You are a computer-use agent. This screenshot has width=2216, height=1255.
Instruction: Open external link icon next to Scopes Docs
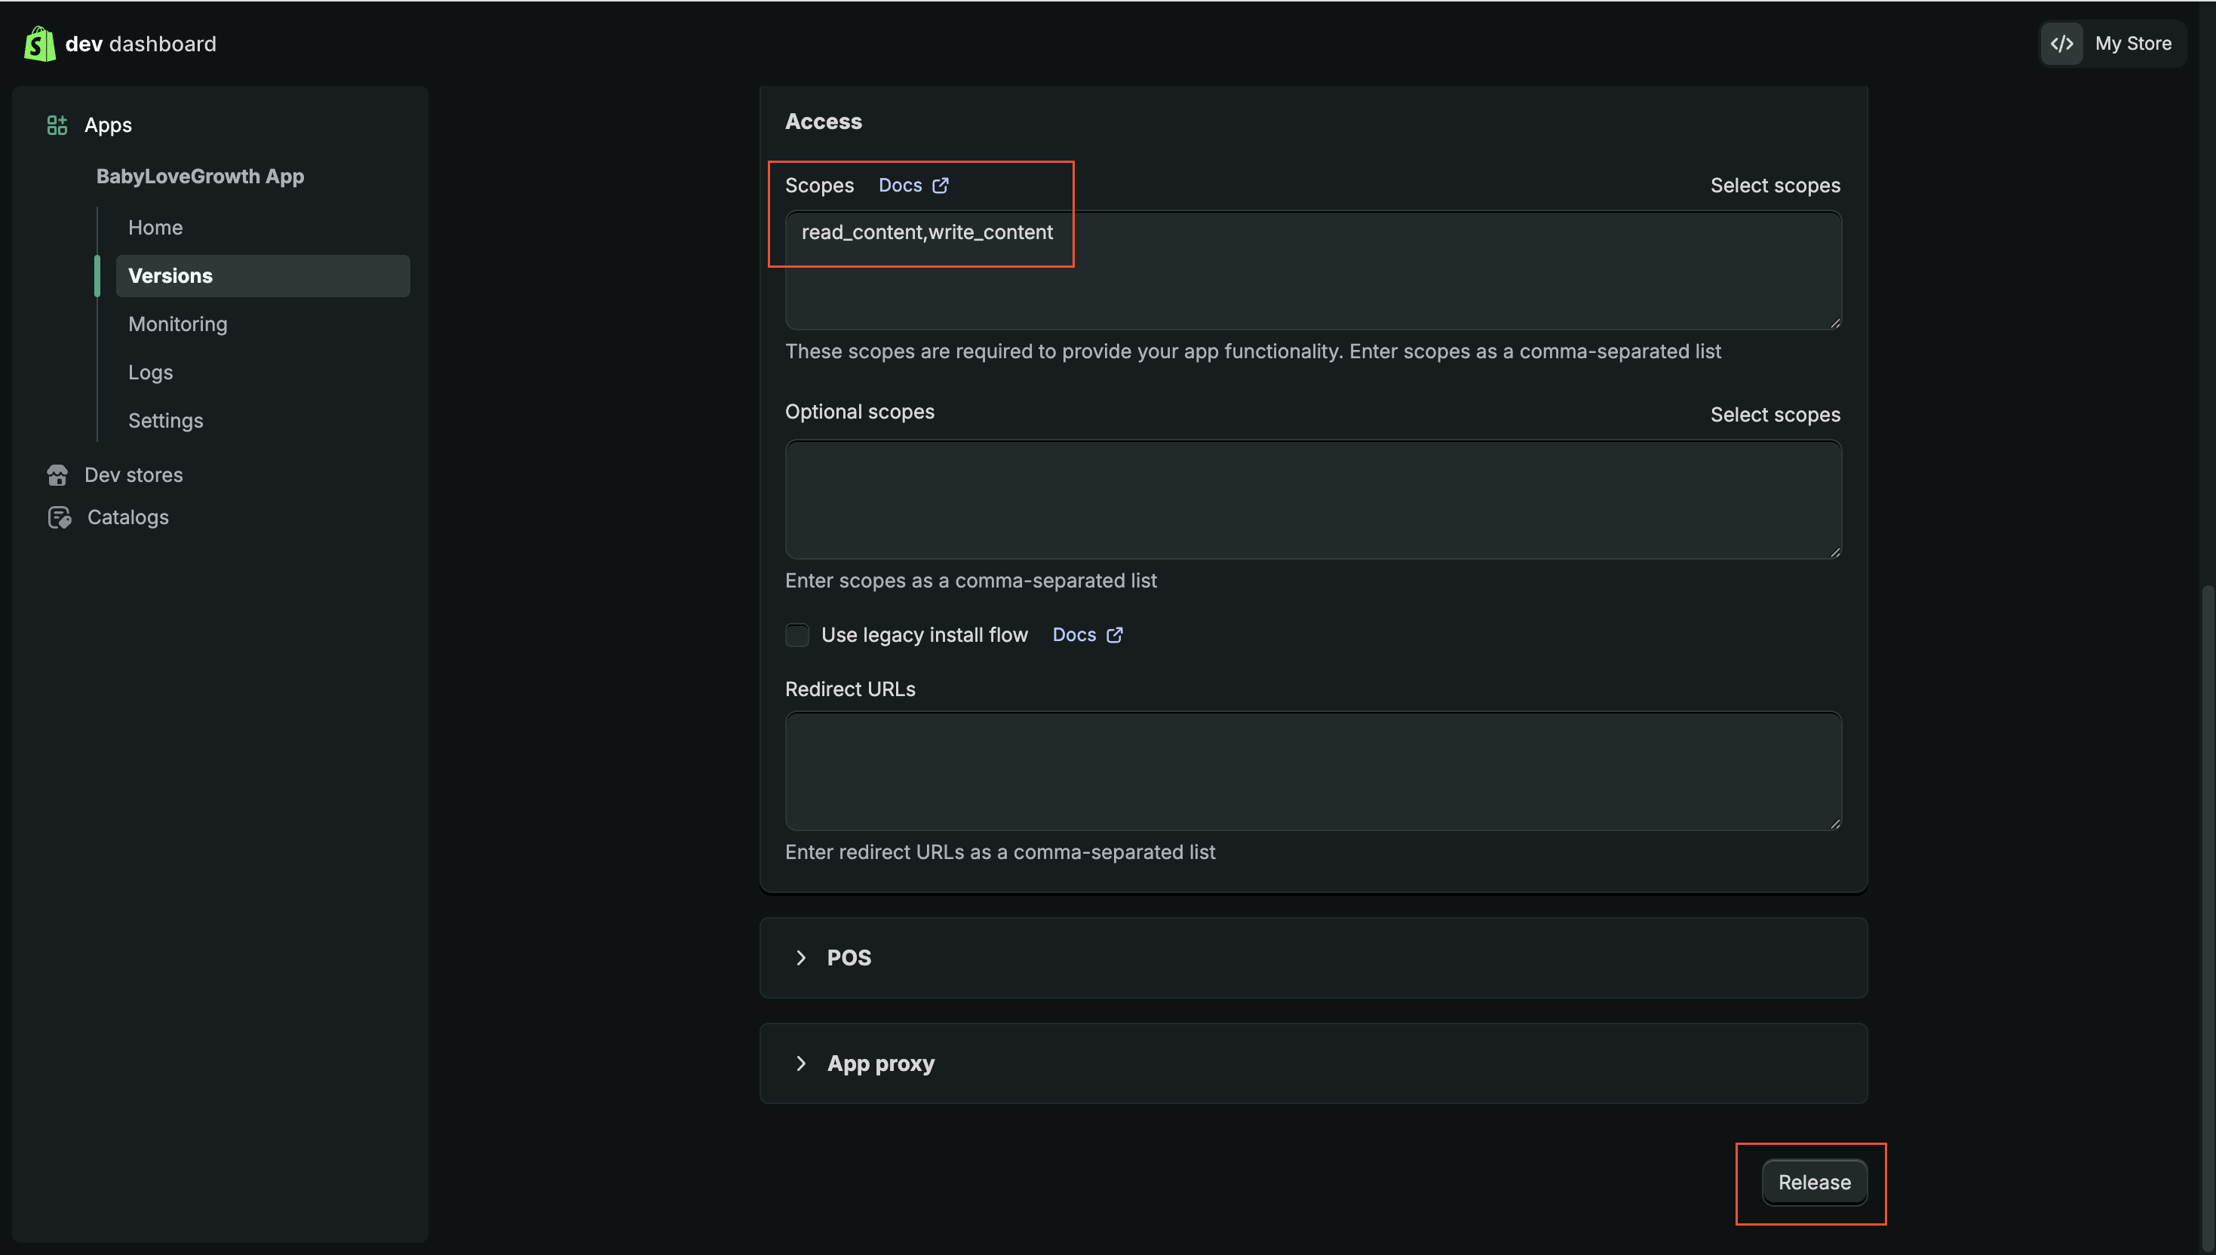[x=941, y=186]
